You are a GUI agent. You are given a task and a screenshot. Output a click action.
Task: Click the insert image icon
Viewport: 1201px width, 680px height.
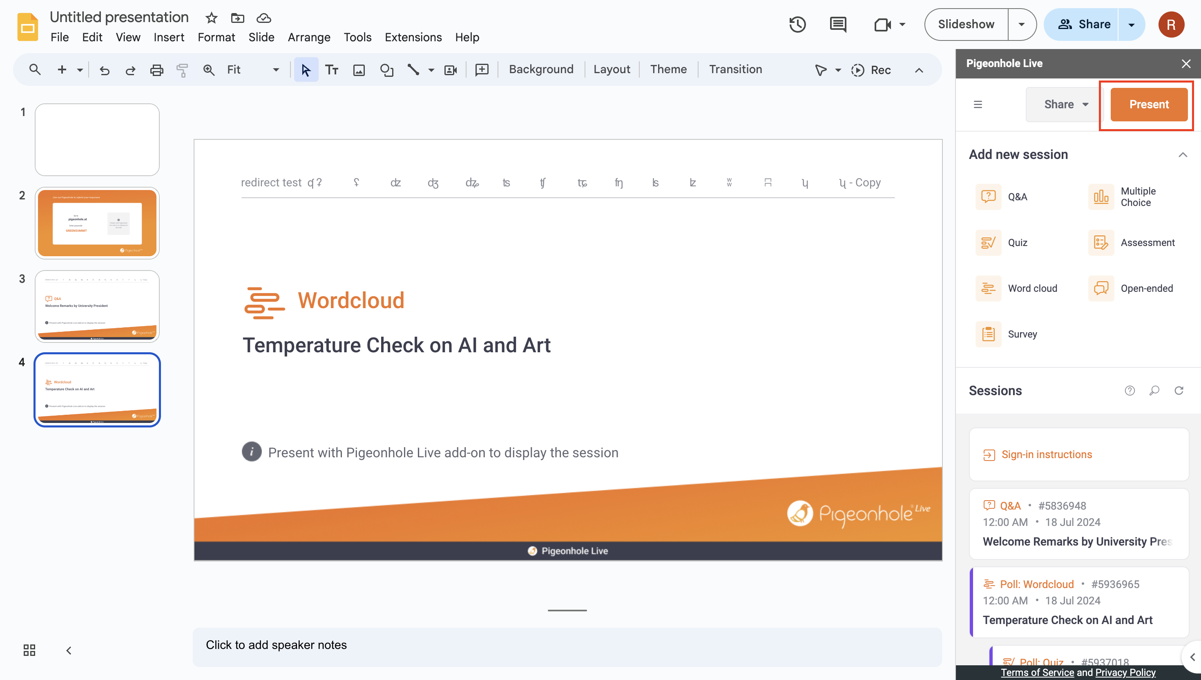(x=359, y=70)
